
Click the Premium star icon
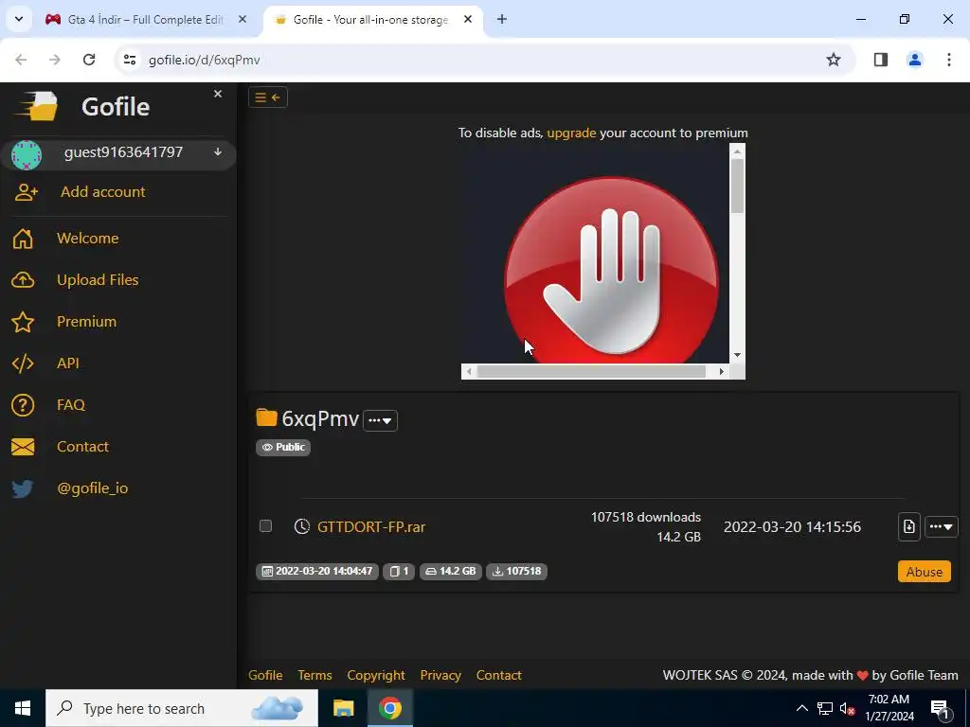point(23,322)
